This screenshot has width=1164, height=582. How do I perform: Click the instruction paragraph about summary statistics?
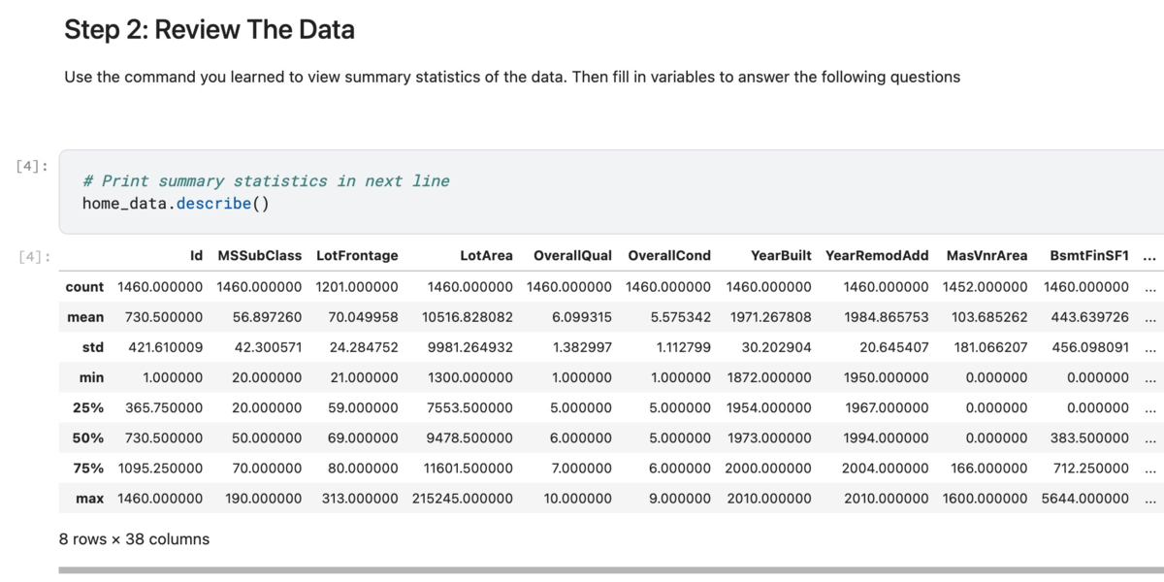click(512, 77)
